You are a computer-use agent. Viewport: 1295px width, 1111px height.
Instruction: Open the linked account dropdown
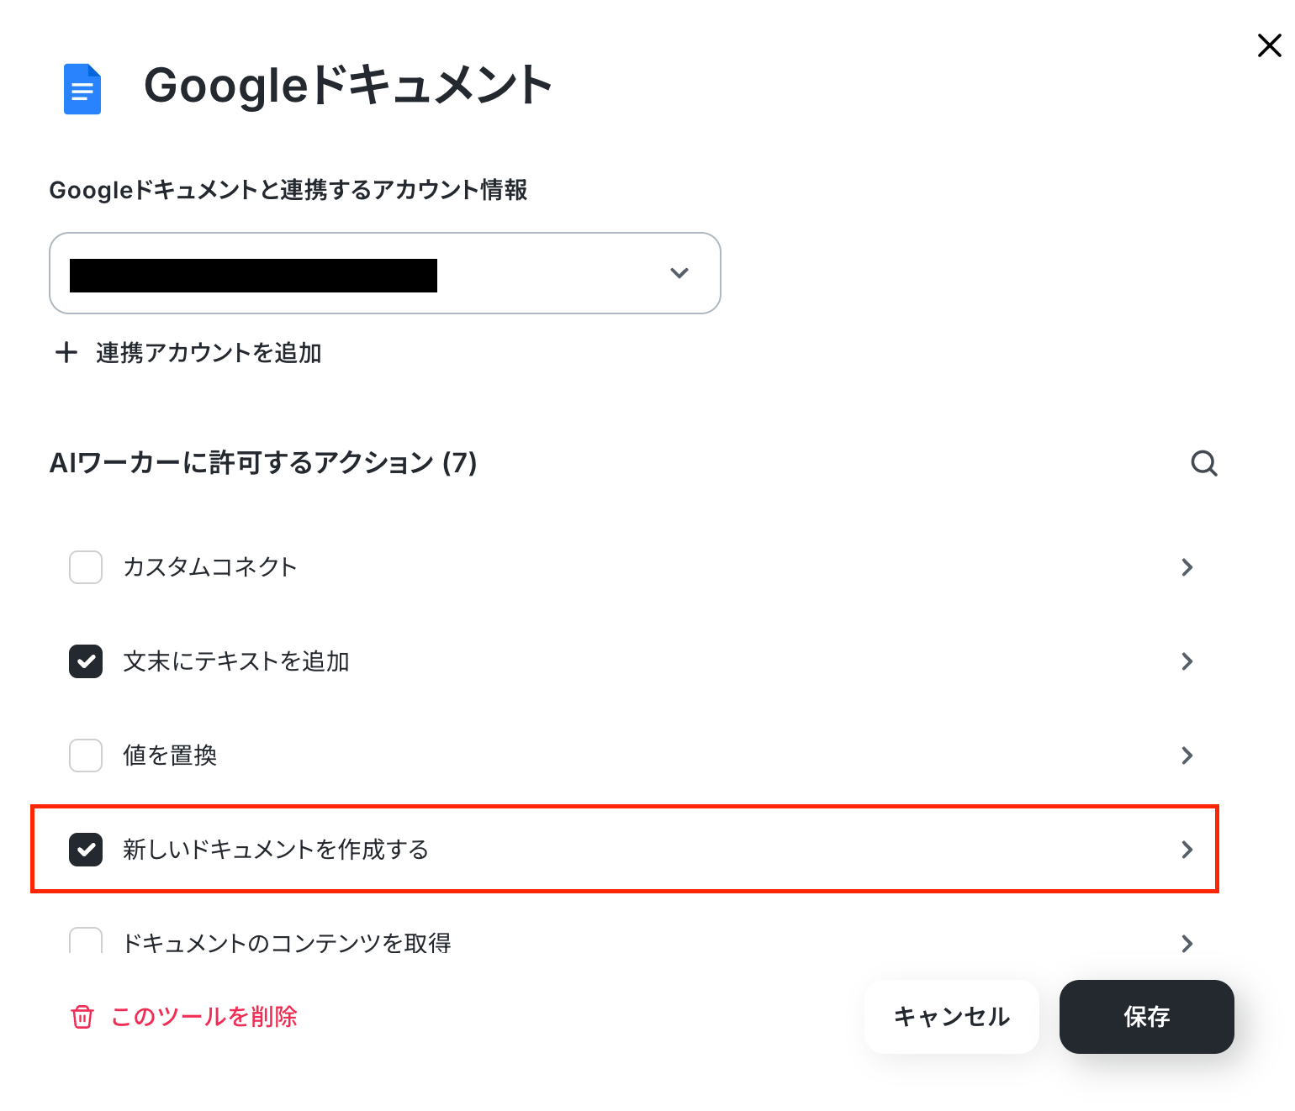click(x=385, y=273)
